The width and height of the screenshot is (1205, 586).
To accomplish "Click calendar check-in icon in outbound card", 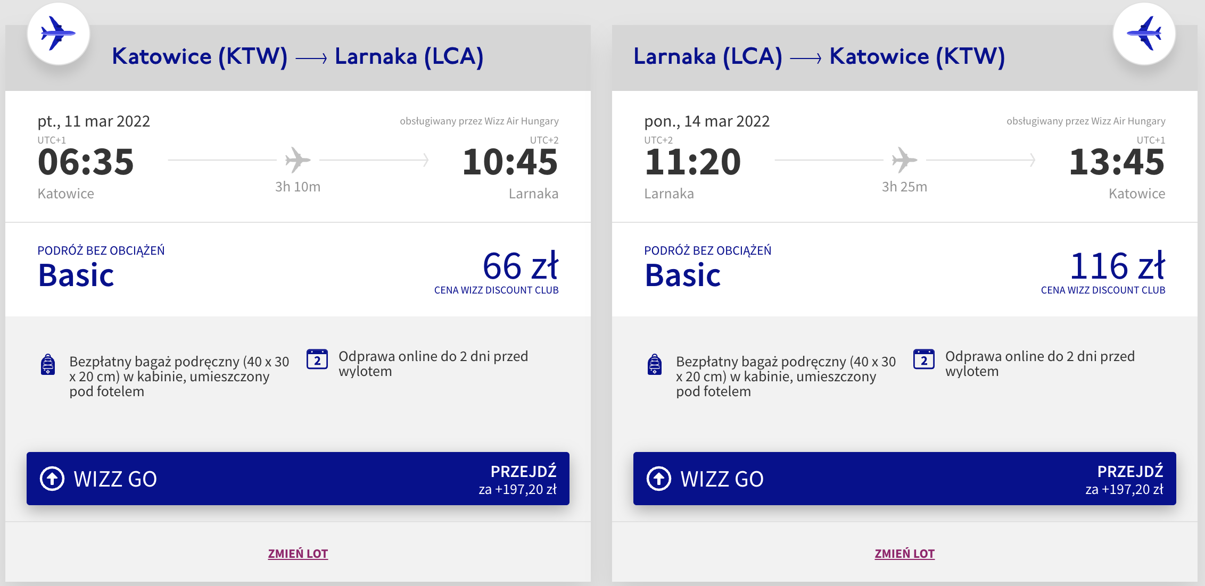I will pos(317,359).
